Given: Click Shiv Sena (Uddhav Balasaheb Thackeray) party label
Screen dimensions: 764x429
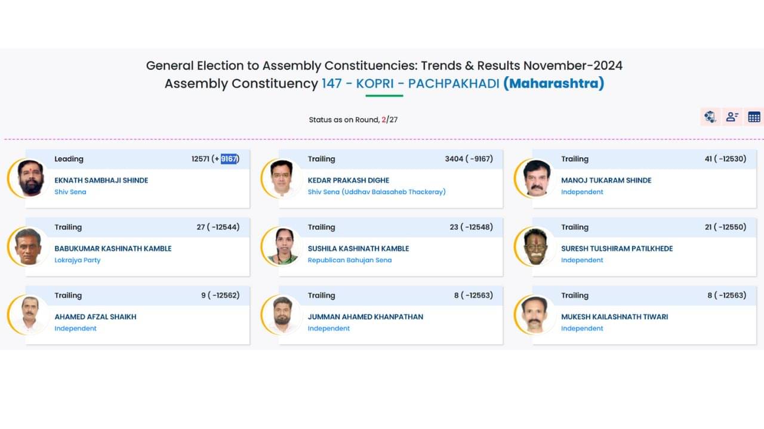Looking at the screenshot, I should click(377, 192).
